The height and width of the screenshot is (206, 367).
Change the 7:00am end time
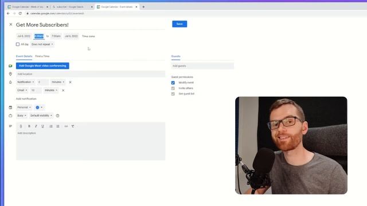pos(56,36)
